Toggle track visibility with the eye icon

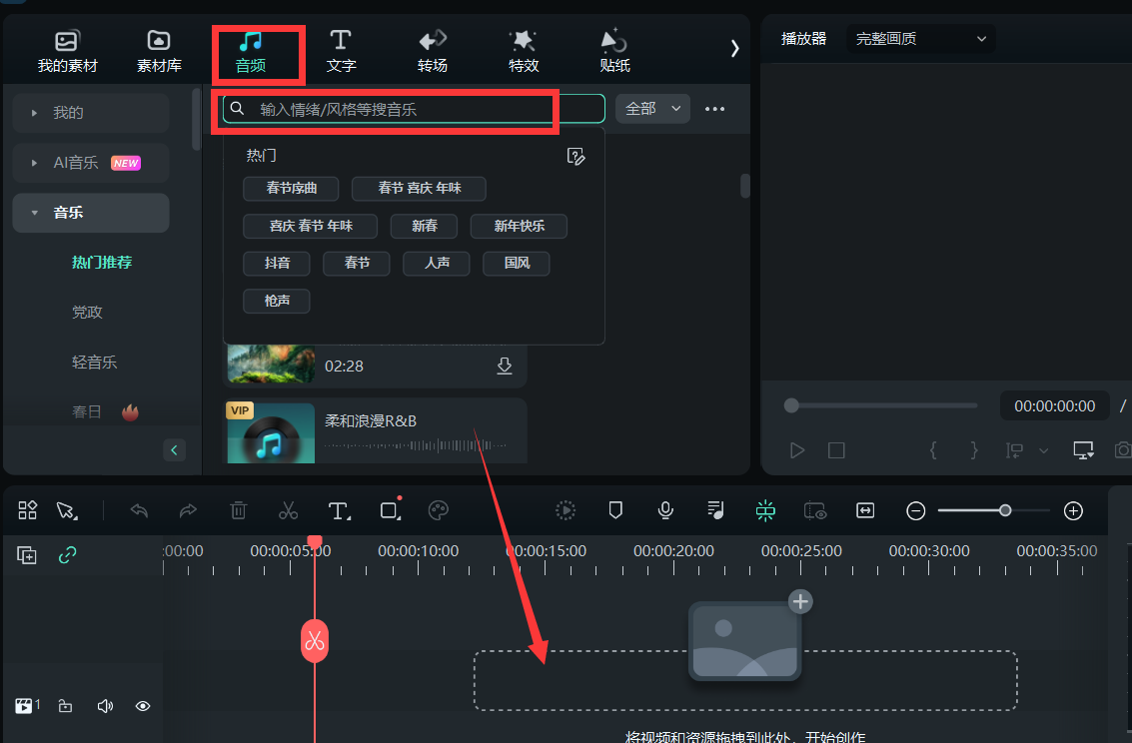coord(142,705)
